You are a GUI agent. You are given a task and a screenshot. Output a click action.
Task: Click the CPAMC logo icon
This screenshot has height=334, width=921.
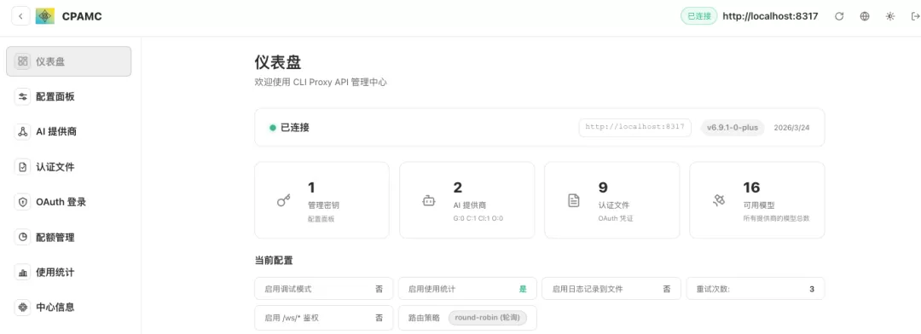click(x=45, y=16)
